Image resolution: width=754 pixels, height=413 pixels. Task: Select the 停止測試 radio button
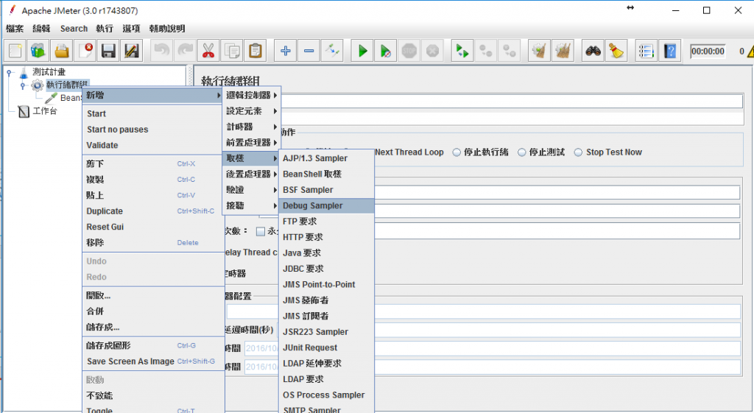(x=522, y=152)
